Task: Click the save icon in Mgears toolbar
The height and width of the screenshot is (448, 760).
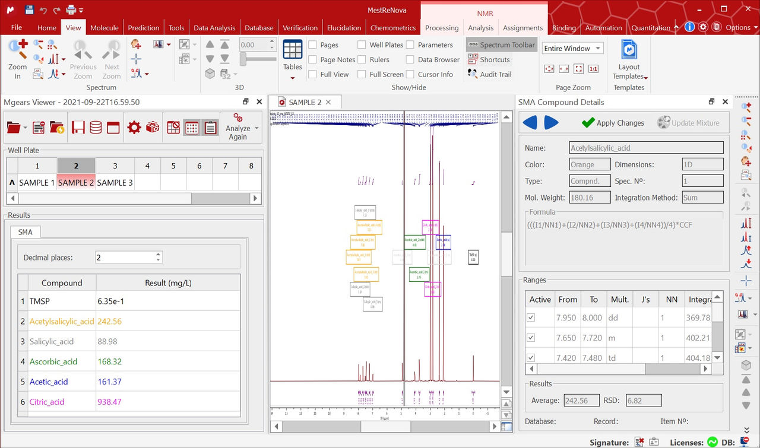Action: click(x=77, y=128)
